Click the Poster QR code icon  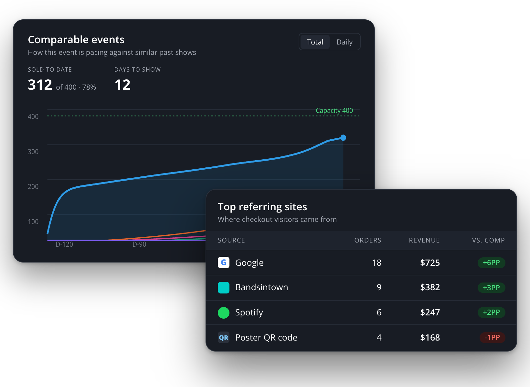click(x=224, y=337)
